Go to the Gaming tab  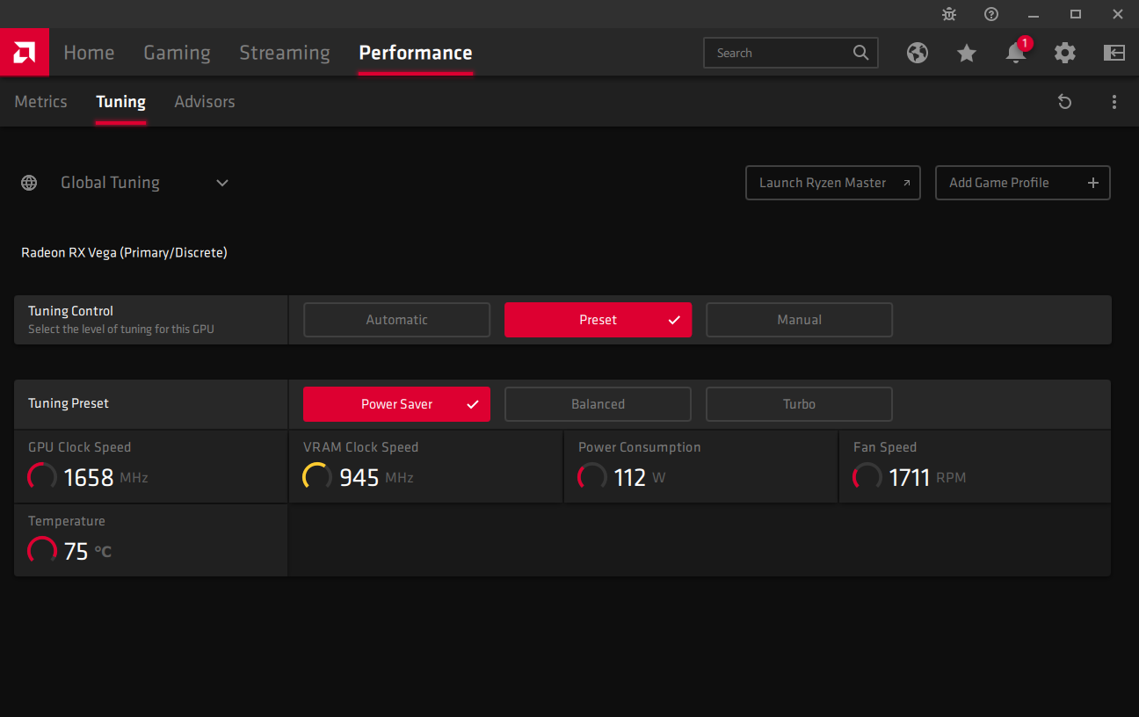pyautogui.click(x=177, y=53)
